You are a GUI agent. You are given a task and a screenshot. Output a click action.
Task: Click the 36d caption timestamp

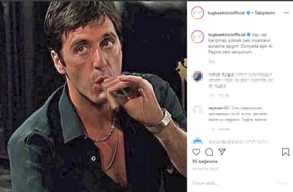tap(211, 61)
